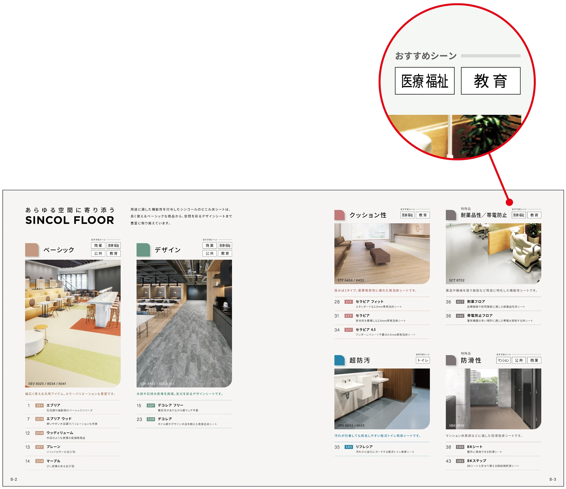Viewport: 566px width, 489px height.
Task: Click the SCT badge for 耐薬フロア
Action: 460,302
